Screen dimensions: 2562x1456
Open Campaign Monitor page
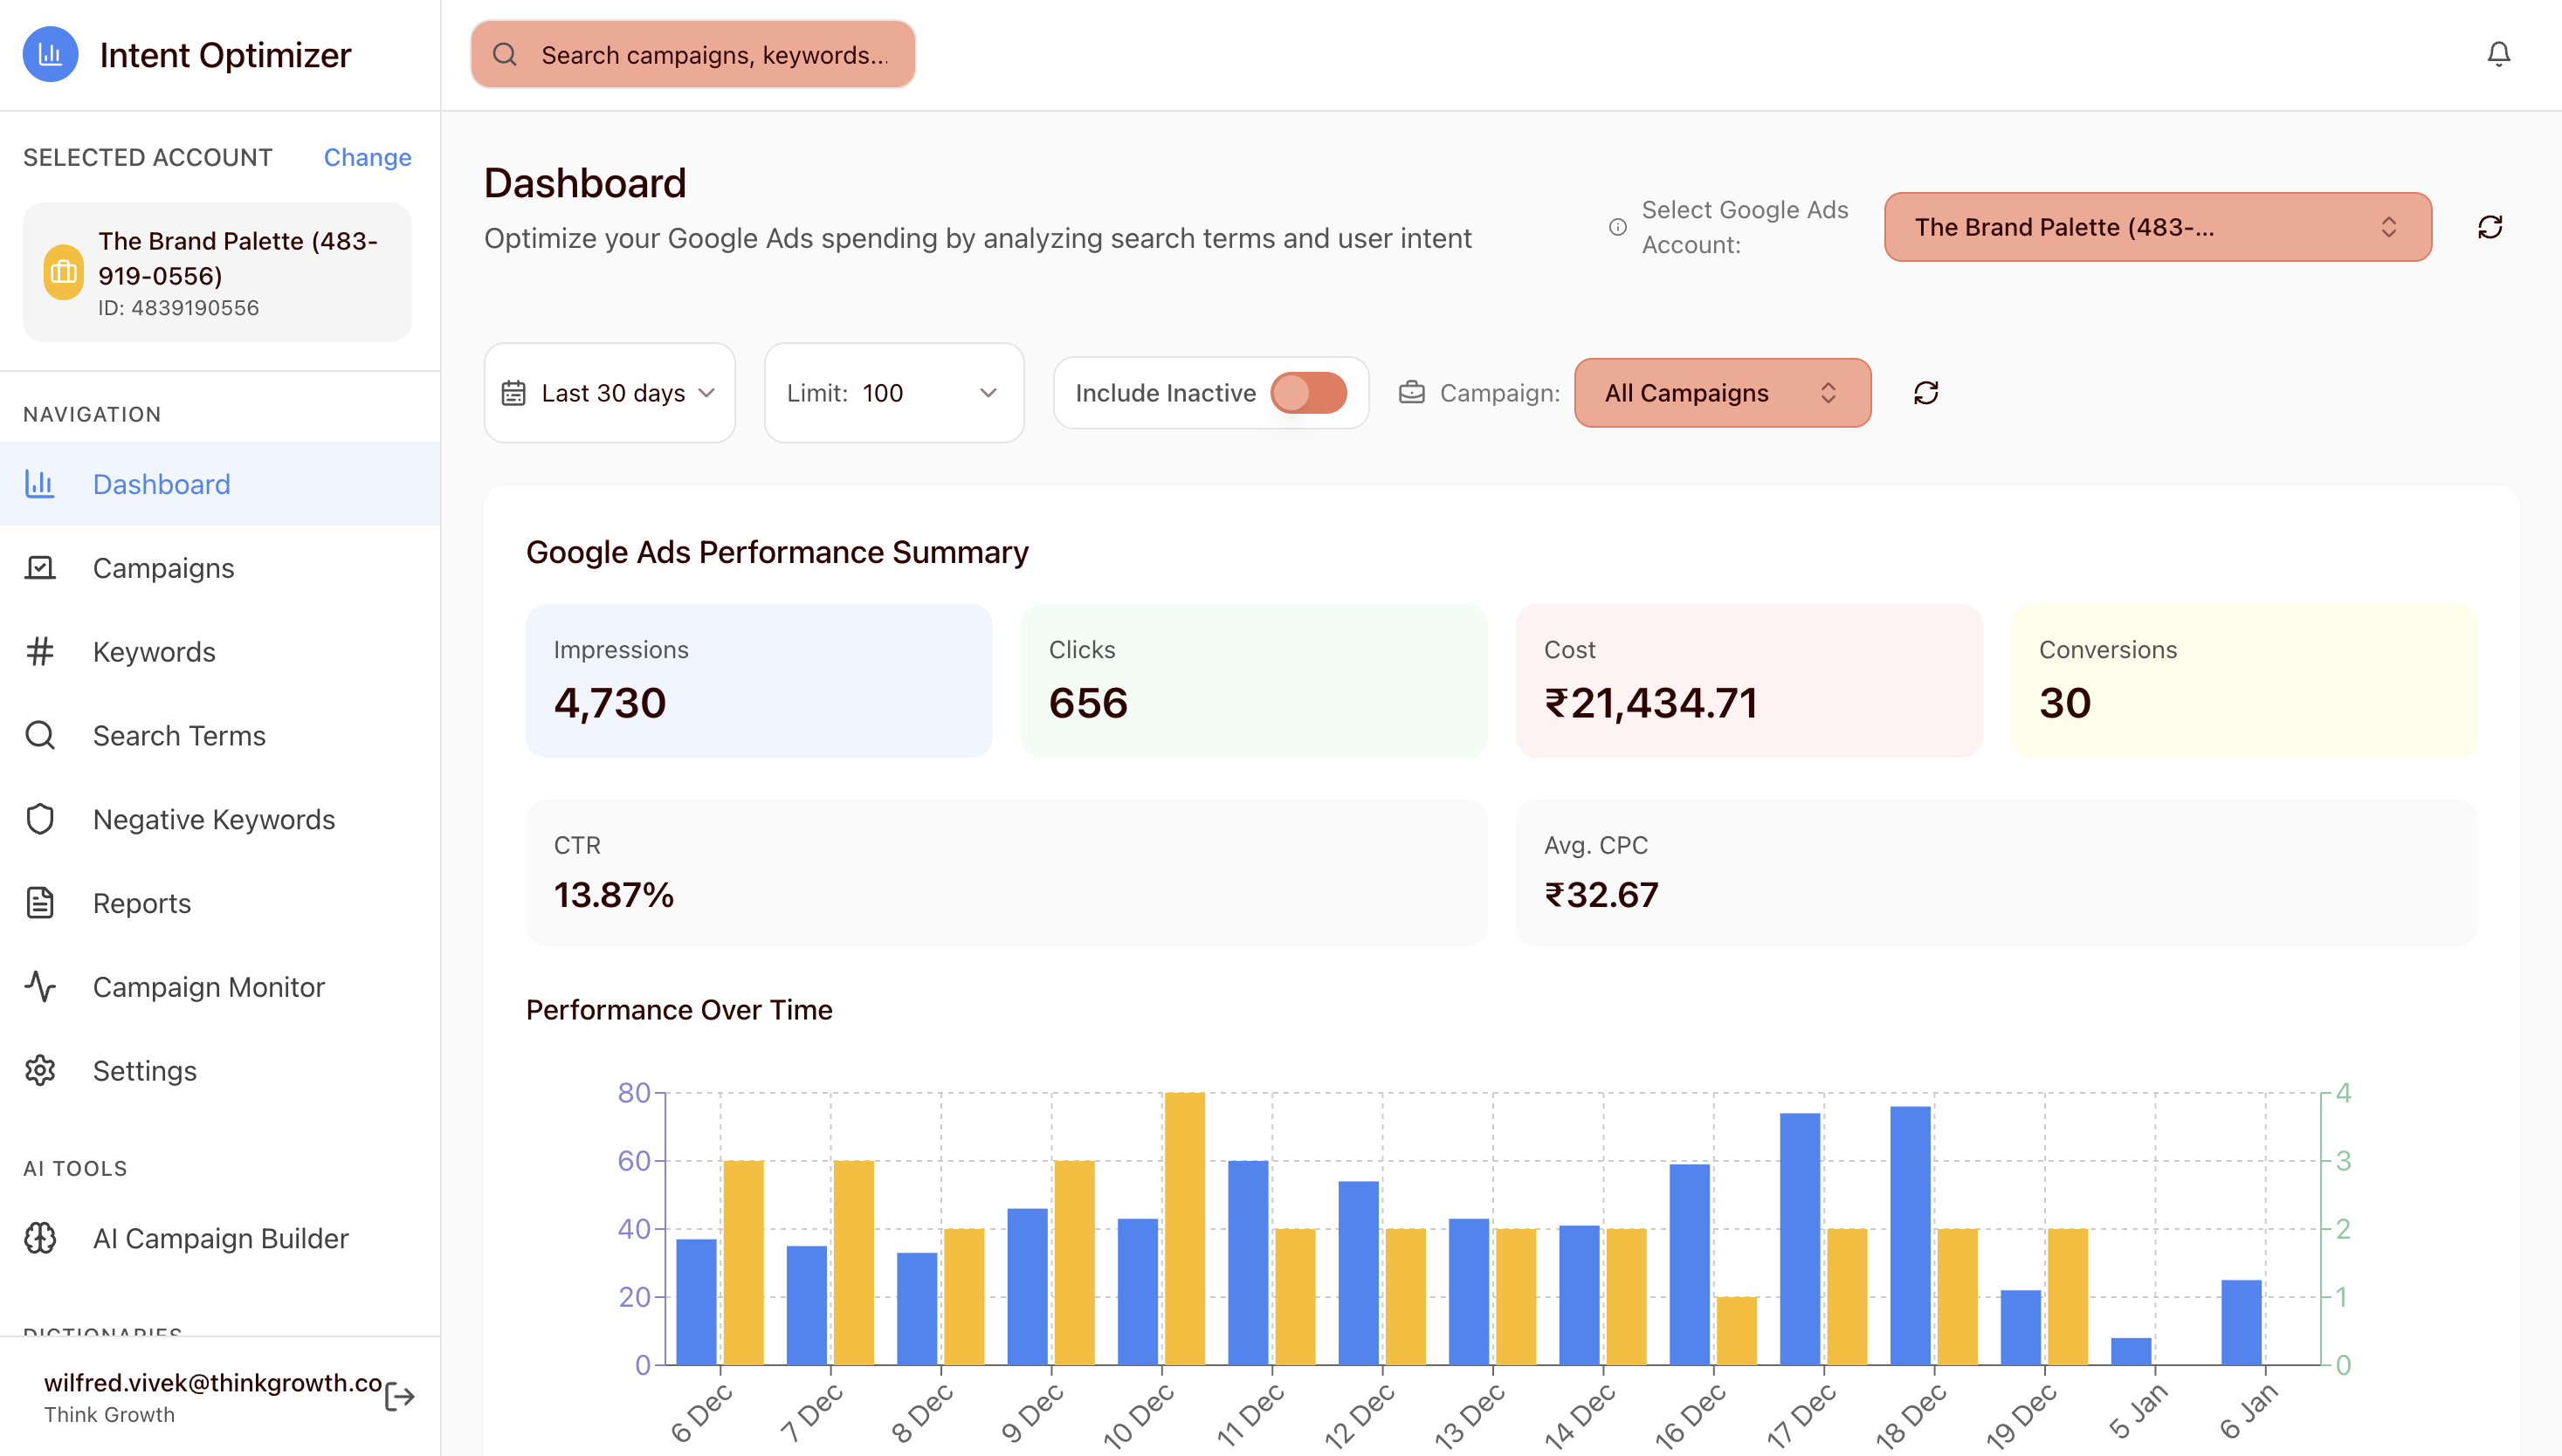208,986
